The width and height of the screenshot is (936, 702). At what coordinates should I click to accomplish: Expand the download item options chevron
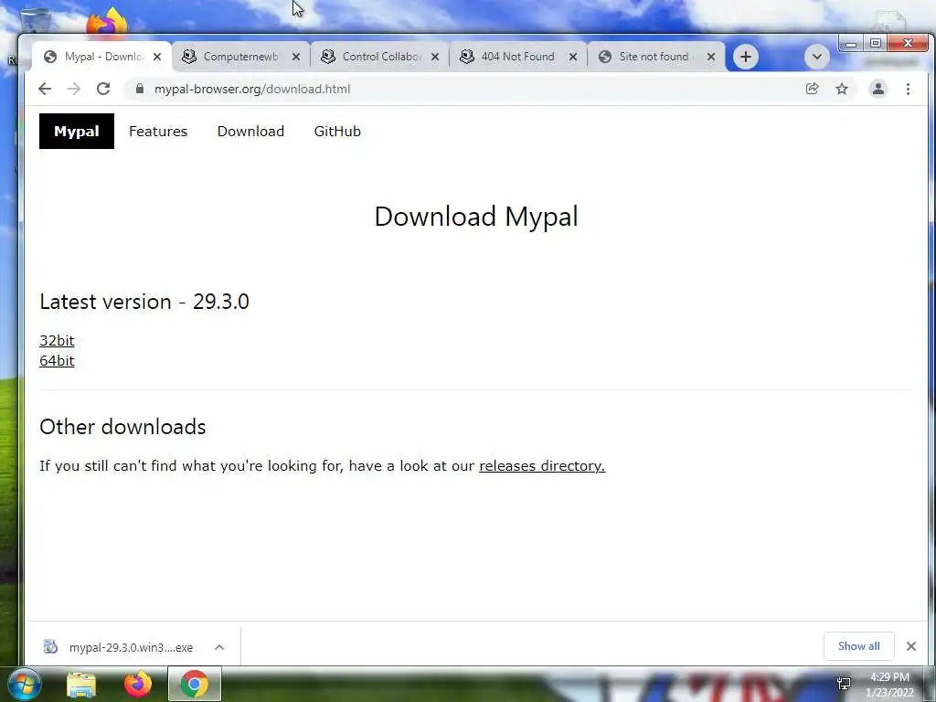(219, 647)
